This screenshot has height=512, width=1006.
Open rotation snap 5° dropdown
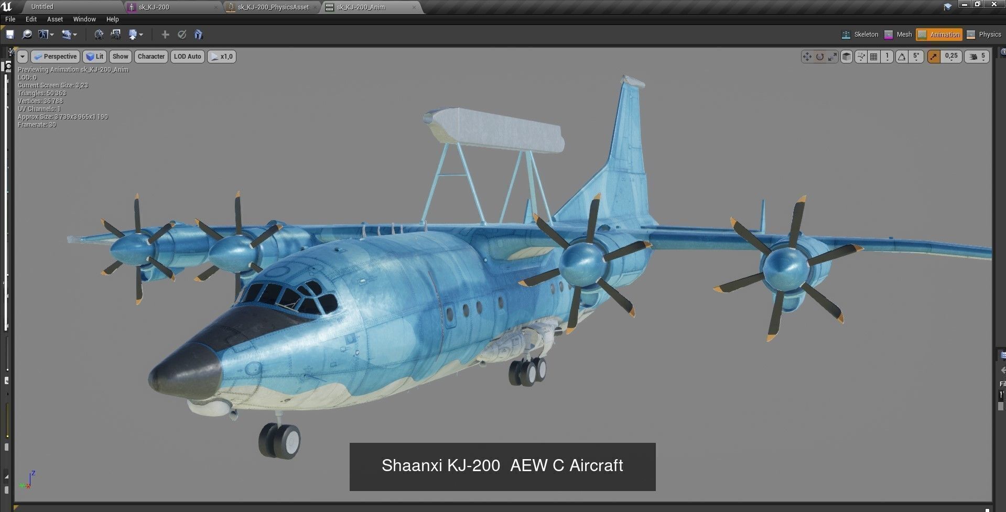[916, 57]
